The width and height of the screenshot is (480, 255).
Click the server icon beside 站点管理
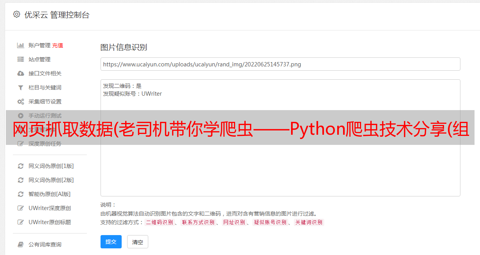tap(21, 59)
